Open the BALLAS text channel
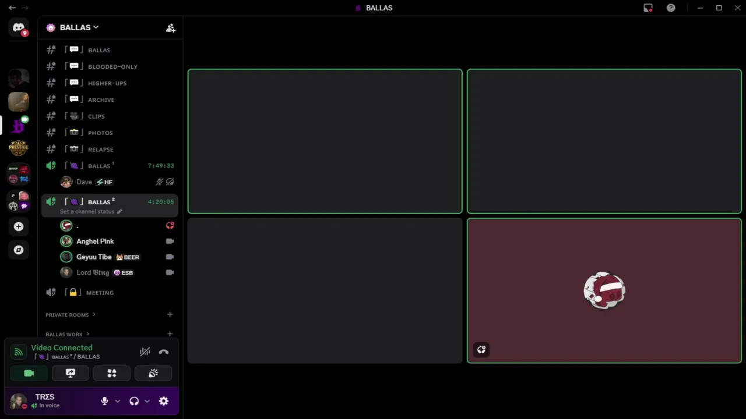The height and width of the screenshot is (419, 746). click(110, 50)
